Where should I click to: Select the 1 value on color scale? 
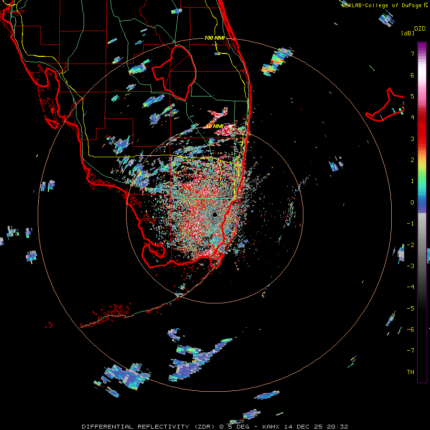tap(412, 181)
